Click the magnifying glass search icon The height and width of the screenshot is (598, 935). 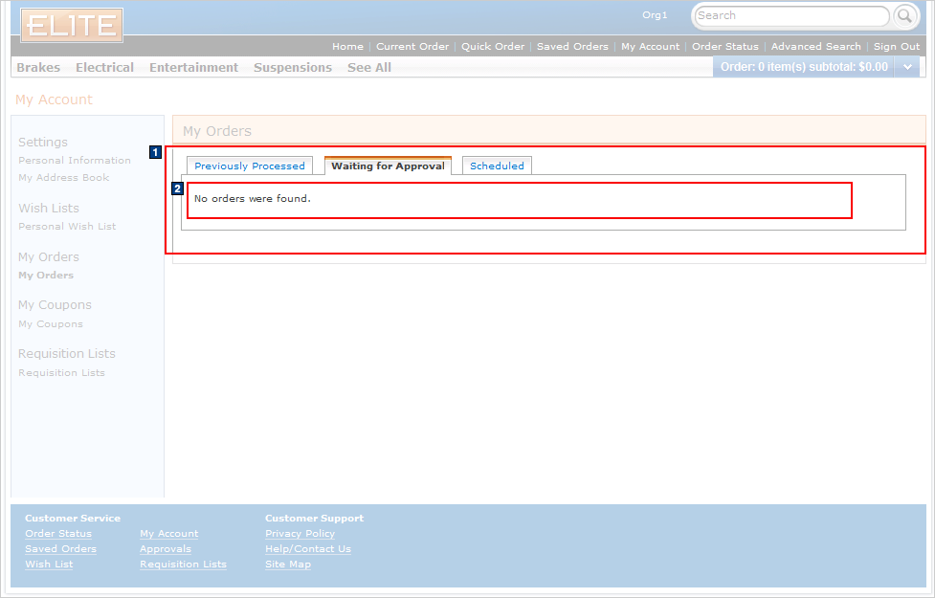pos(903,15)
